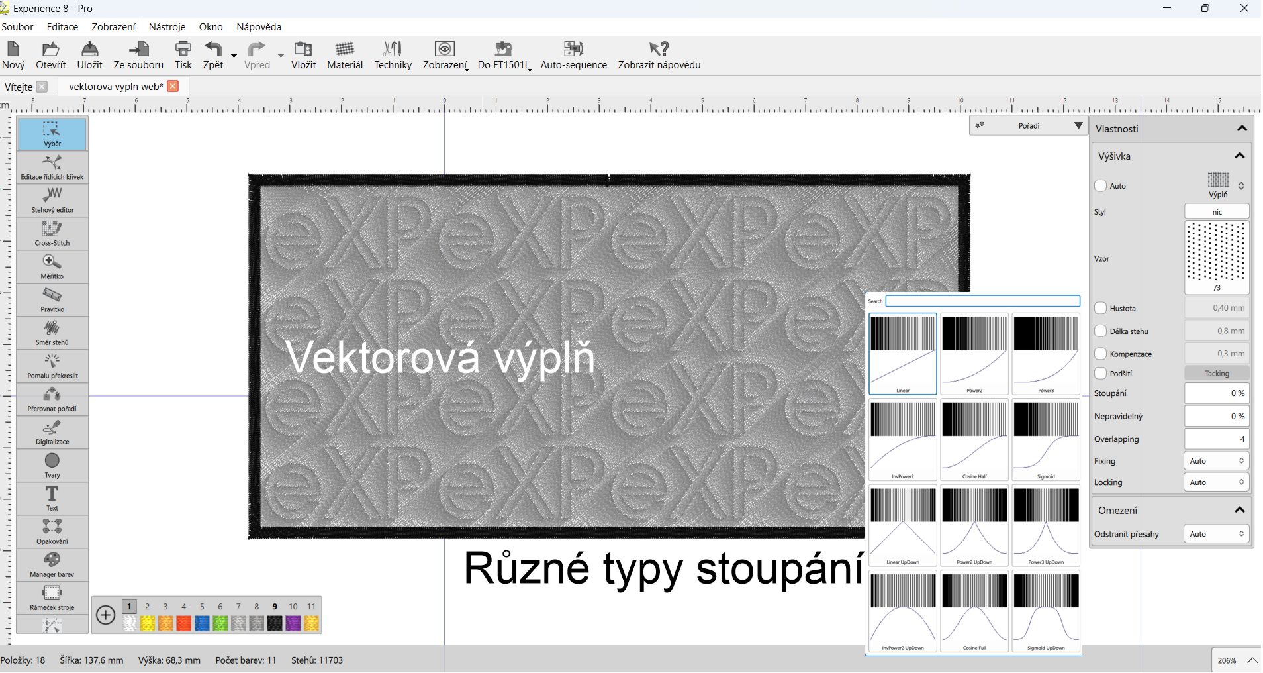Start Pomalu překreslit slow redraw
This screenshot has width=1263, height=673.
(x=52, y=366)
